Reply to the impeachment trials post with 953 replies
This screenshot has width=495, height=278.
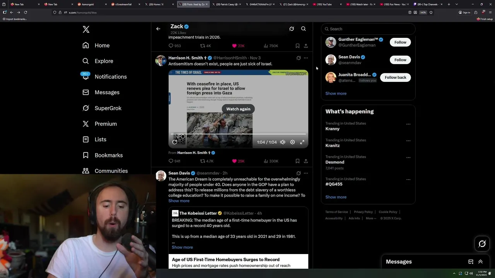click(x=175, y=46)
